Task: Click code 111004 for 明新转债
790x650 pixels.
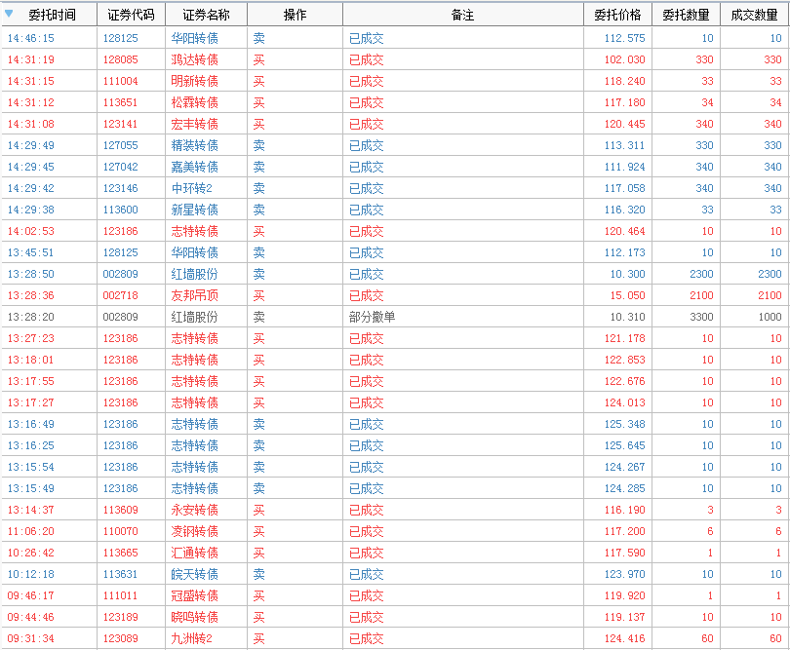Action: point(120,81)
